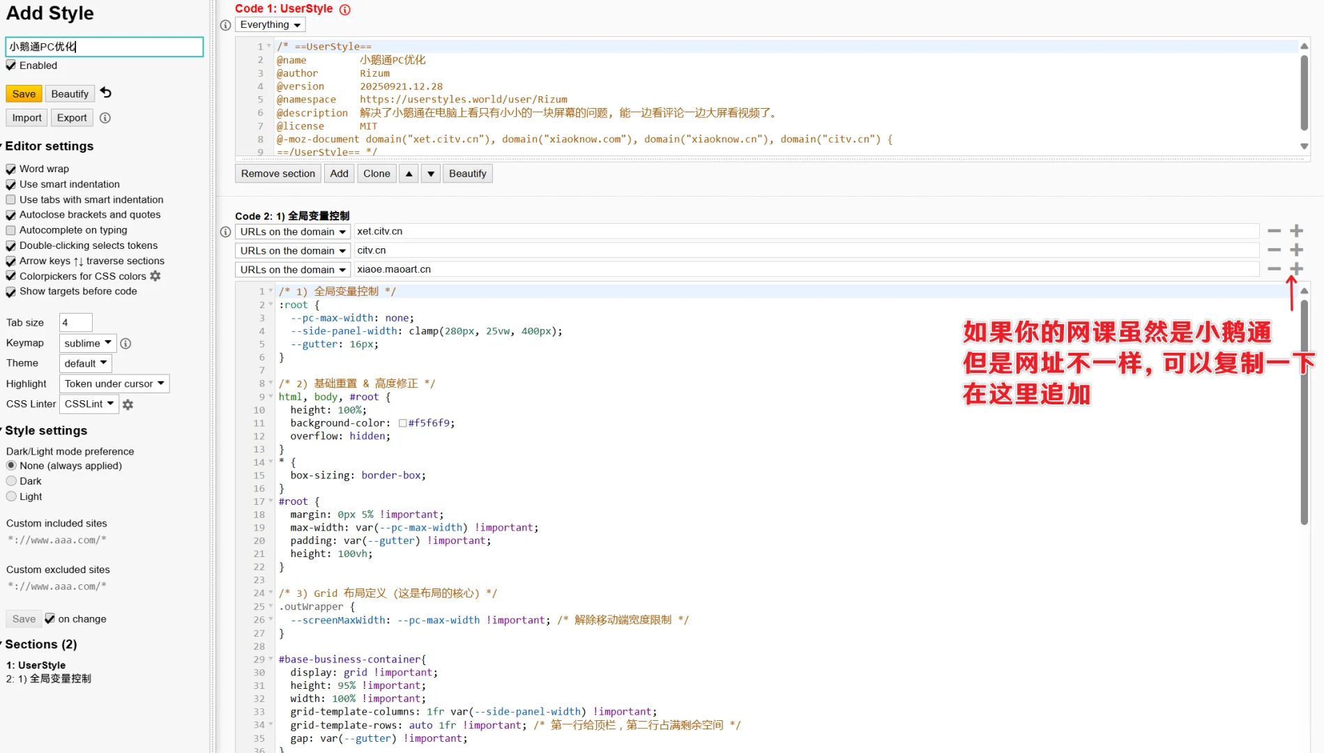Click Beautify under Code 1 editor
Image resolution: width=1324 pixels, height=753 pixels.
(x=468, y=174)
